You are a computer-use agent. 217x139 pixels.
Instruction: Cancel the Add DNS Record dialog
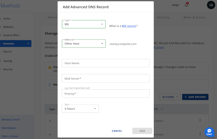click(x=117, y=131)
